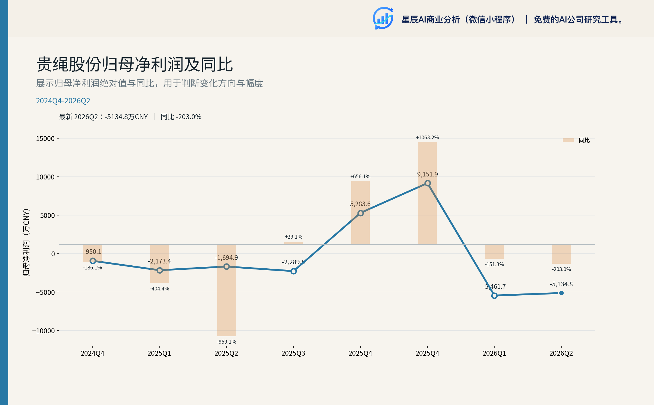Click the 2025Q3 x-axis label
The image size is (654, 405).
pos(293,353)
